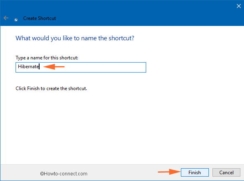Viewport: 244px width, 181px height.
Task: Click the shortcut name field containing Hibernate
Action: [x=81, y=67]
